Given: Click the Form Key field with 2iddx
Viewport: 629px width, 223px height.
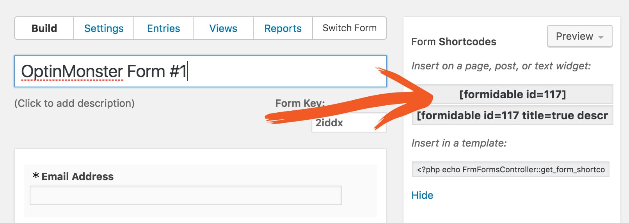Looking at the screenshot, I should 349,122.
